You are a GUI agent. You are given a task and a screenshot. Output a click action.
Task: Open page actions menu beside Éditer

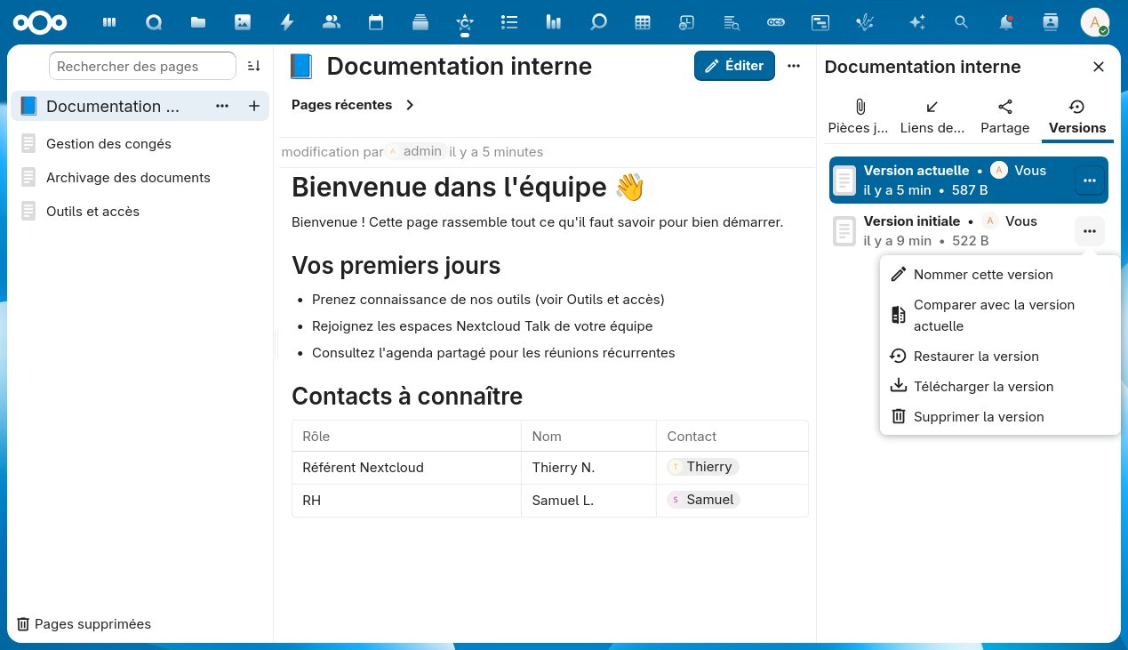(794, 66)
